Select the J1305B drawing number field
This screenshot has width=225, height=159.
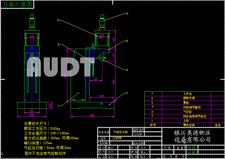pyautogui.click(x=117, y=138)
